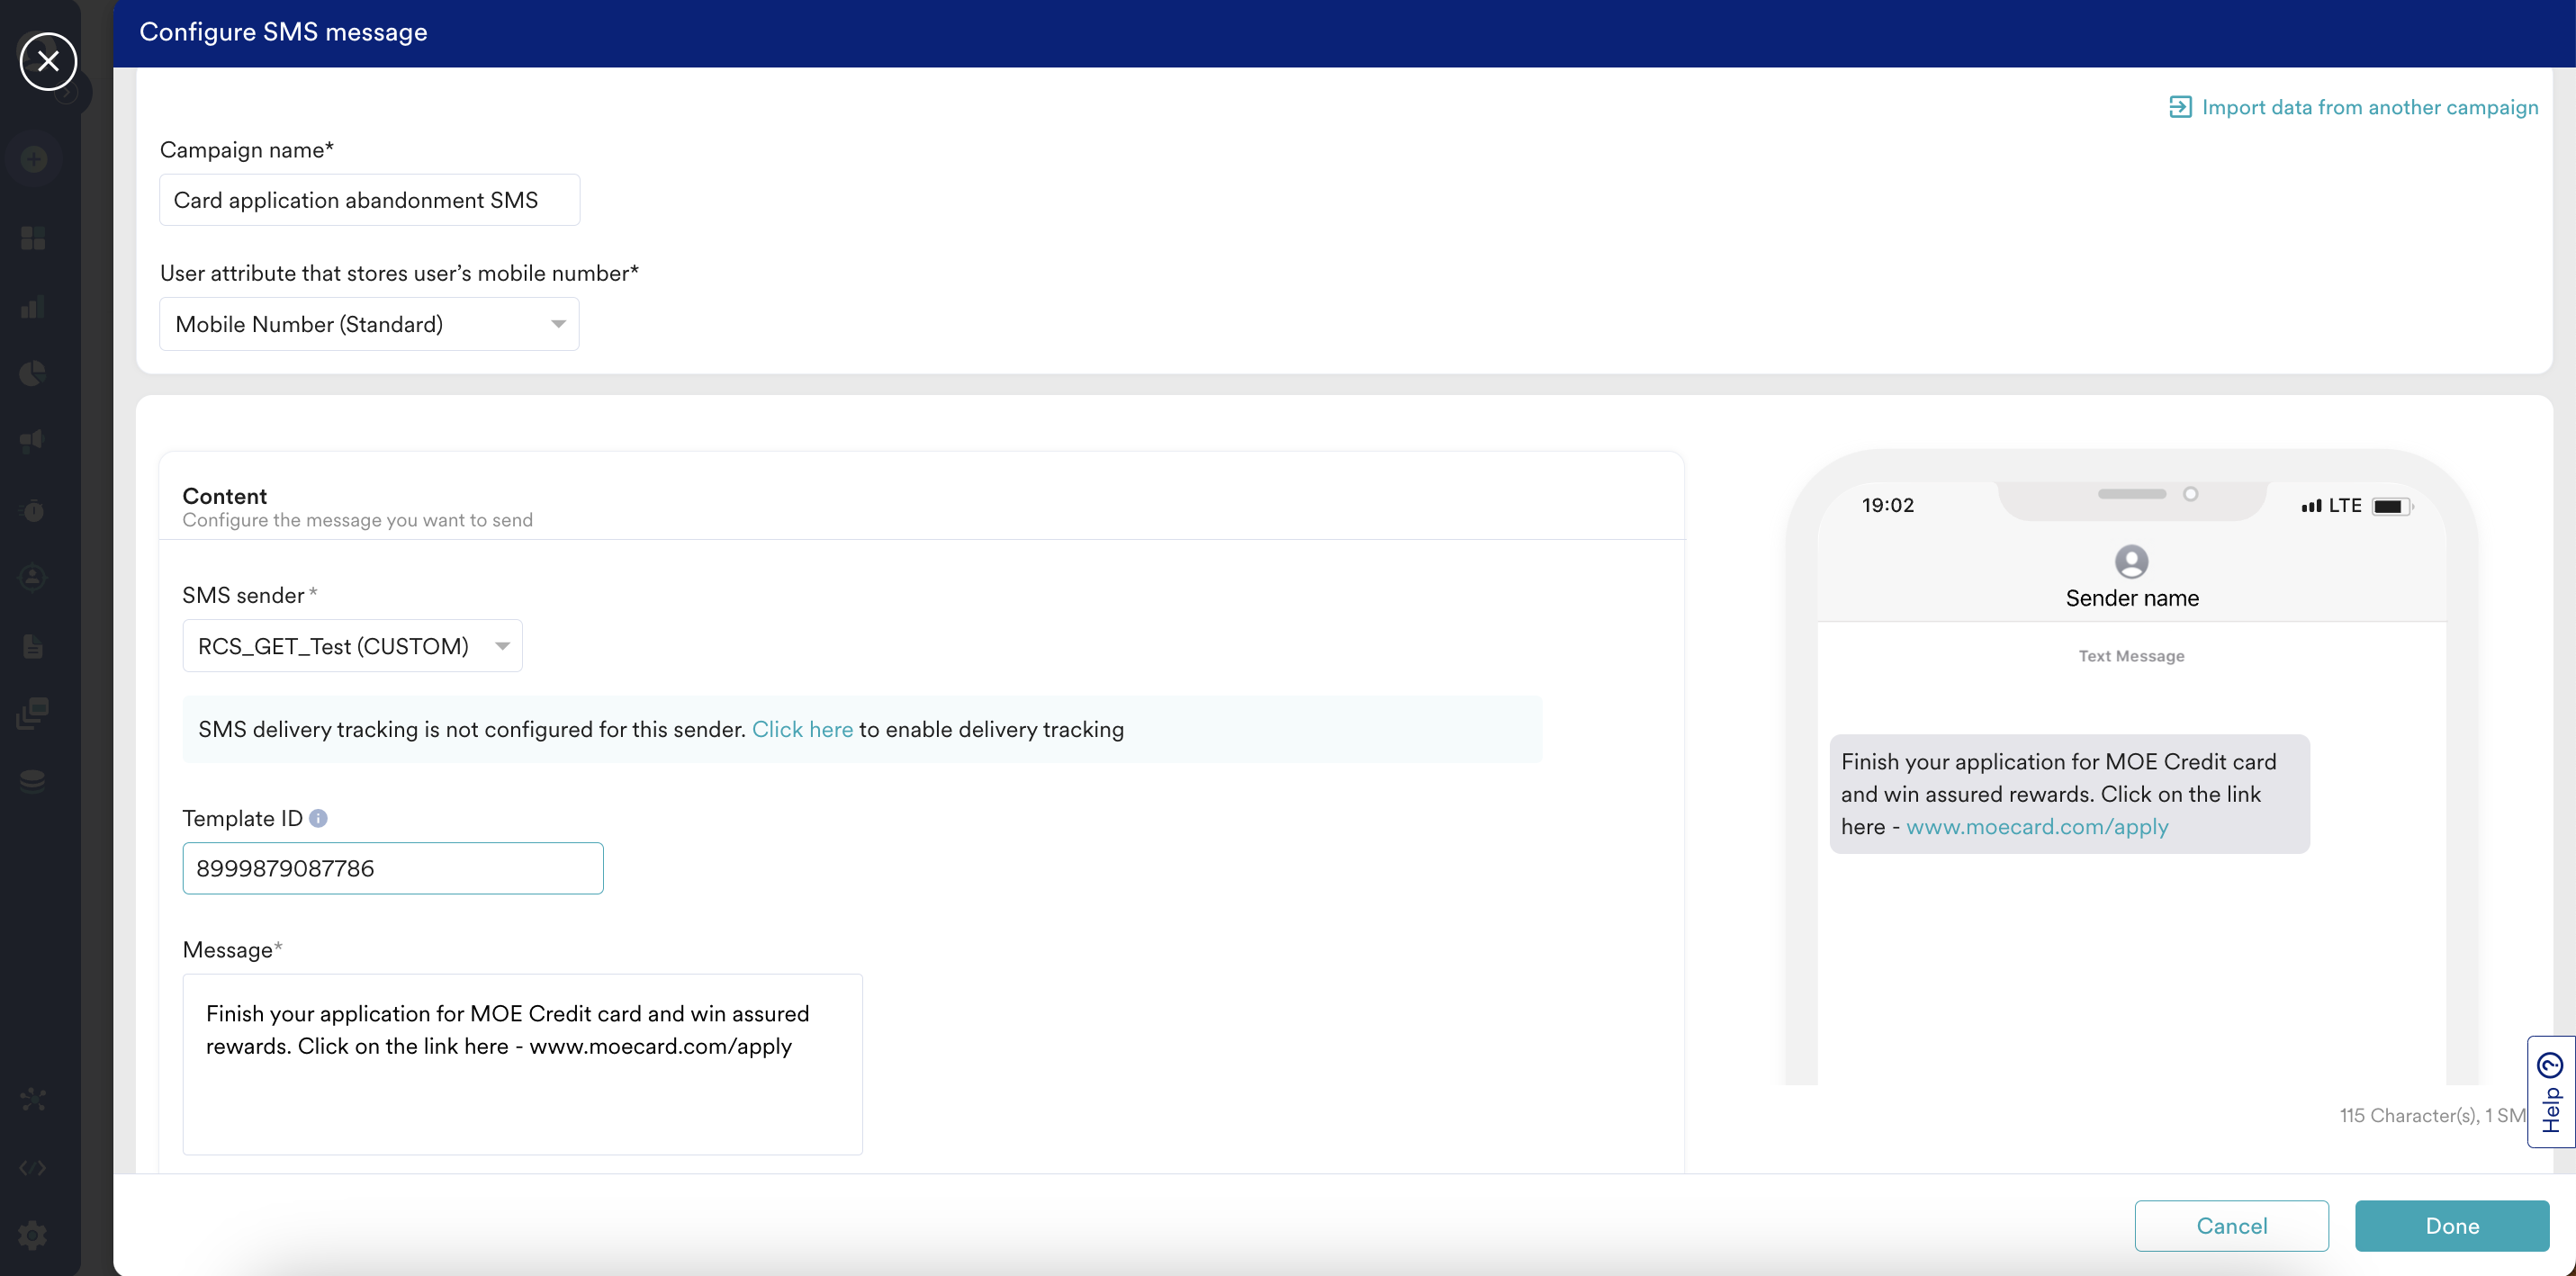Open the code brackets icon in sidebar
The width and height of the screenshot is (2576, 1276).
33,1168
